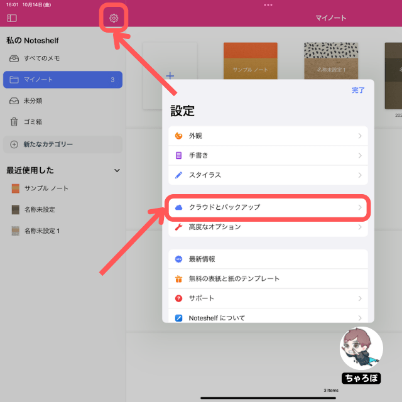Open the dark brown notebook cover thumbnail
This screenshot has width=402, height=402.
click(x=393, y=76)
